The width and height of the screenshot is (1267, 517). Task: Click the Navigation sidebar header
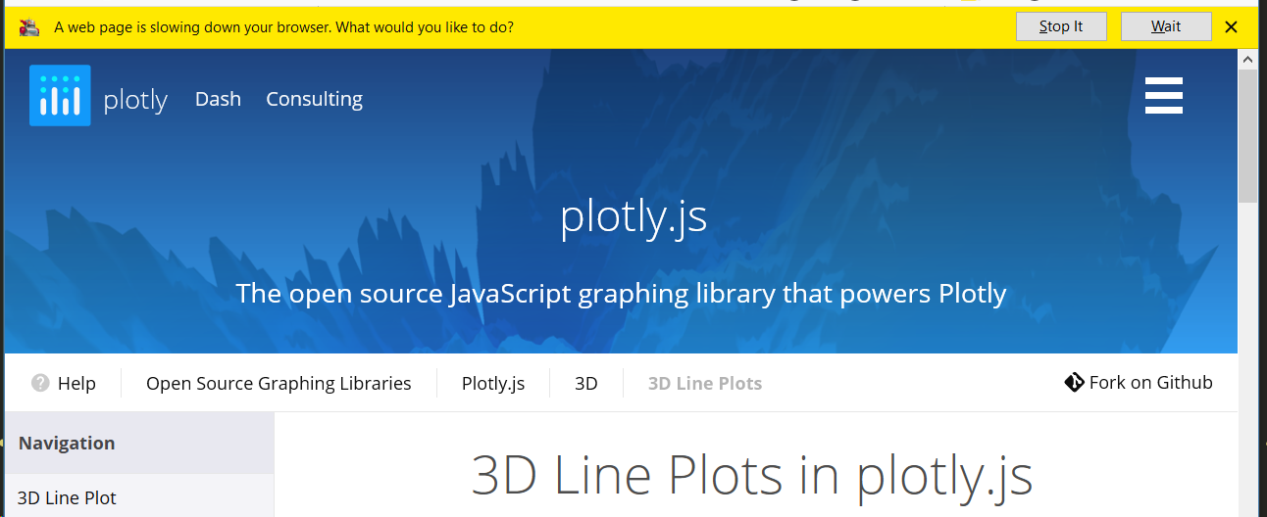point(139,443)
